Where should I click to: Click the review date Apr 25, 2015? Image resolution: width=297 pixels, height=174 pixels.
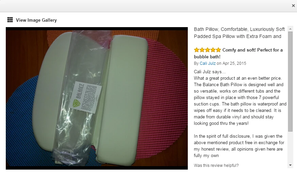(234, 63)
